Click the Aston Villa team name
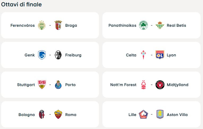 177,115
